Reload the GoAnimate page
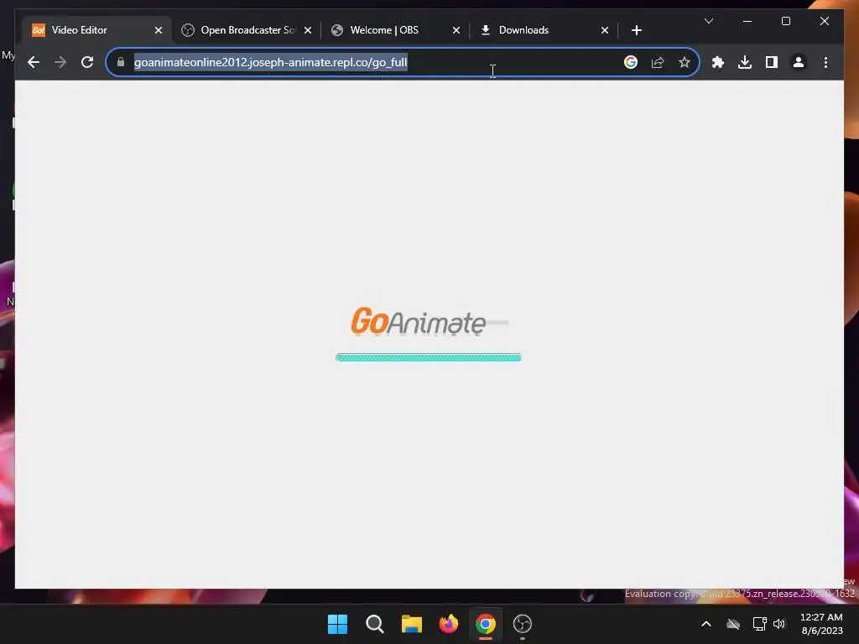The image size is (859, 644). (x=87, y=62)
